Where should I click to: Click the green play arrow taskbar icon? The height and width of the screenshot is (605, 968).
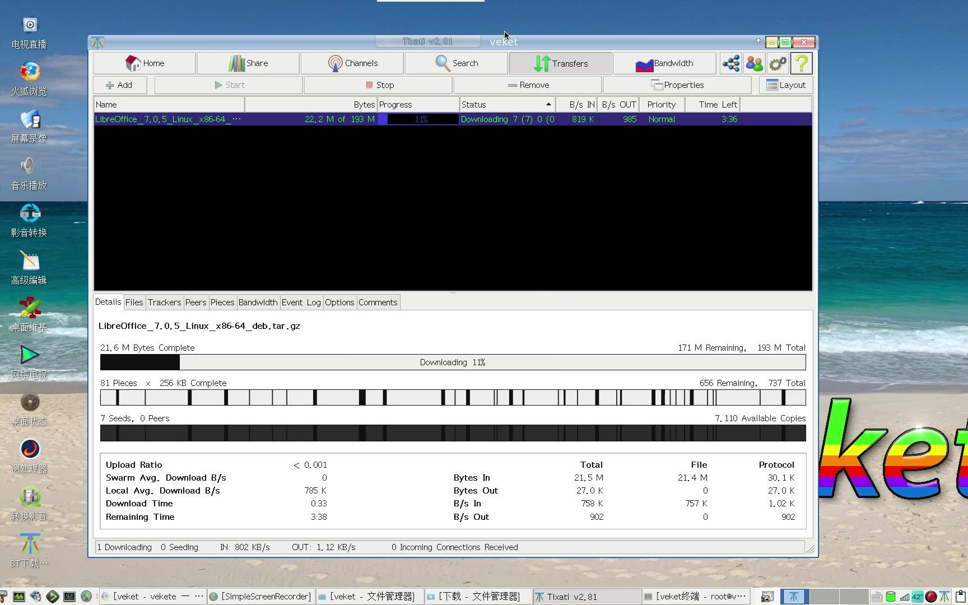click(53, 597)
